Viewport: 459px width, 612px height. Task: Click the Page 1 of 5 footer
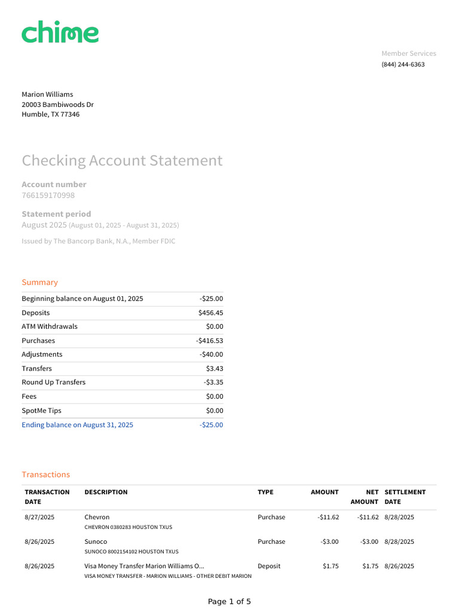229,601
